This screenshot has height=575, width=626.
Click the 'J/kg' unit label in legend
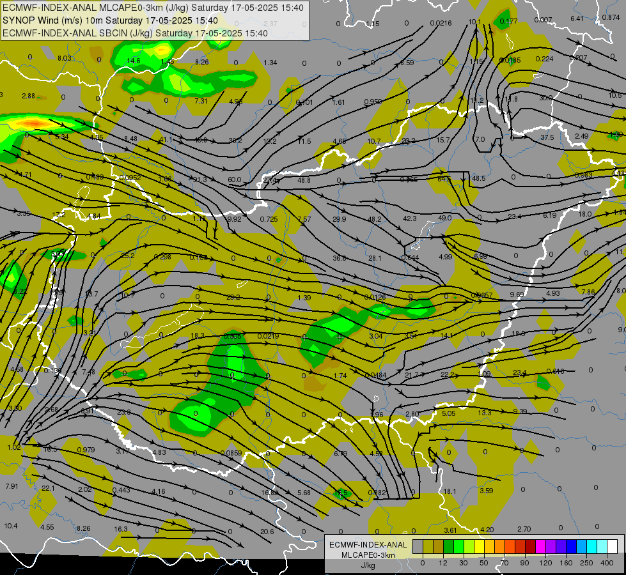[368, 565]
